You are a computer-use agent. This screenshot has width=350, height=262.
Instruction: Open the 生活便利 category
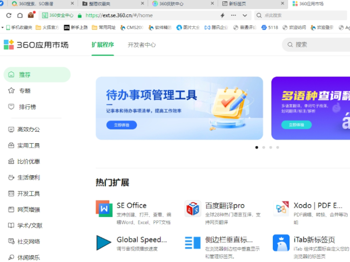24,178
